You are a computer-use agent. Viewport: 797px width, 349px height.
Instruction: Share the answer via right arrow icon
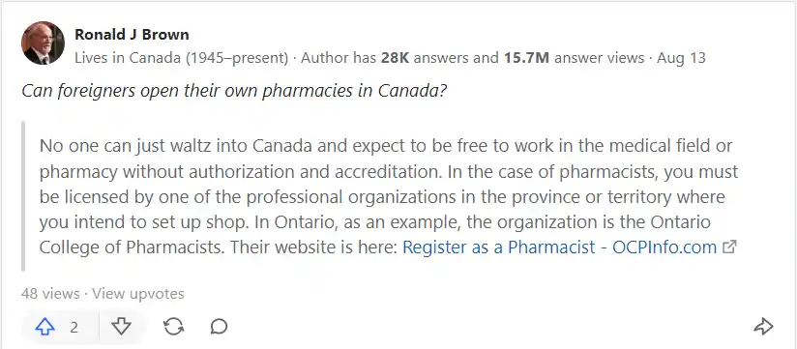(x=763, y=327)
